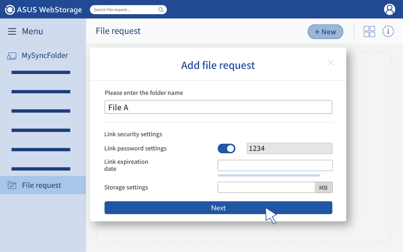The width and height of the screenshot is (403, 252).
Task: Click the ASUS WebStorage logo icon
Action: 10,10
